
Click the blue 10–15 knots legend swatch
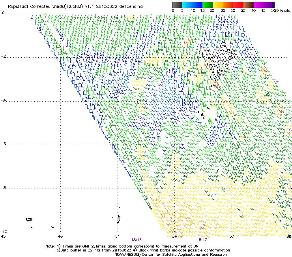(197, 5)
